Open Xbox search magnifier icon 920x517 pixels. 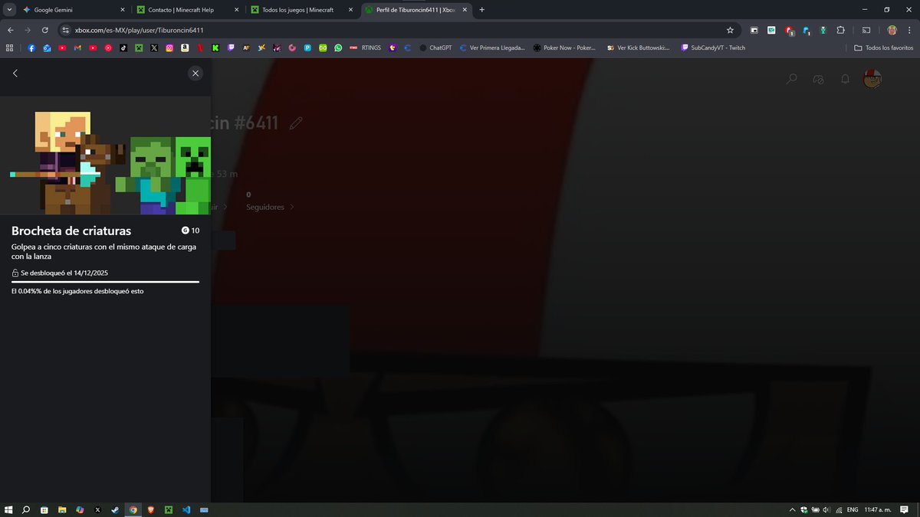(x=792, y=79)
